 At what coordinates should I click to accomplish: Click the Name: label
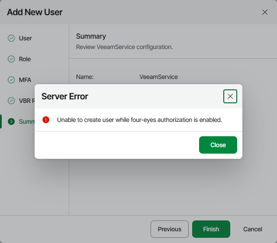(85, 77)
